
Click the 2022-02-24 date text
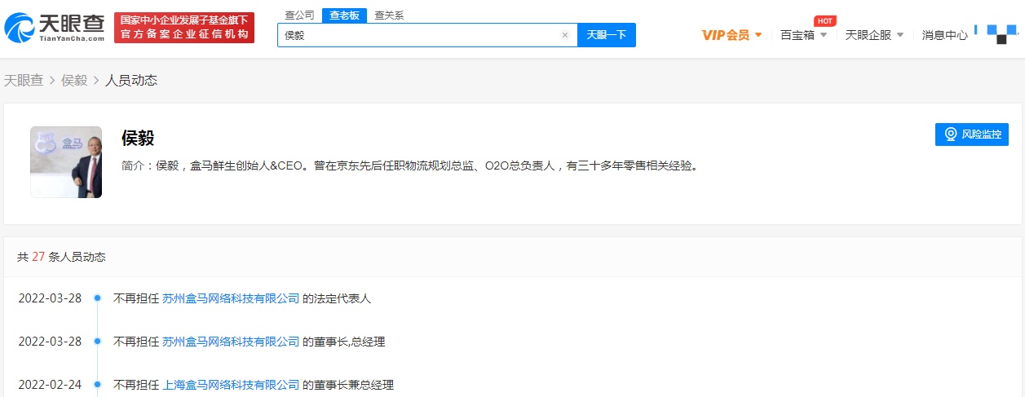tap(50, 385)
